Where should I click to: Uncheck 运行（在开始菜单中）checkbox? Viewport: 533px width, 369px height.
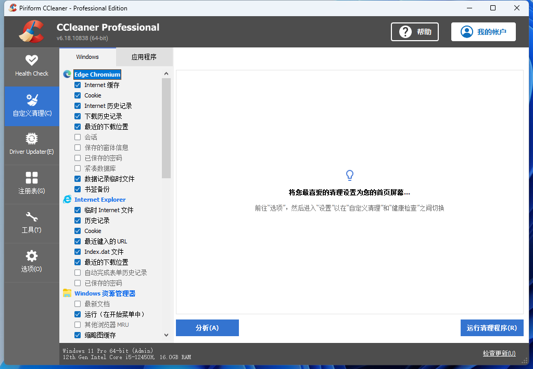point(78,314)
